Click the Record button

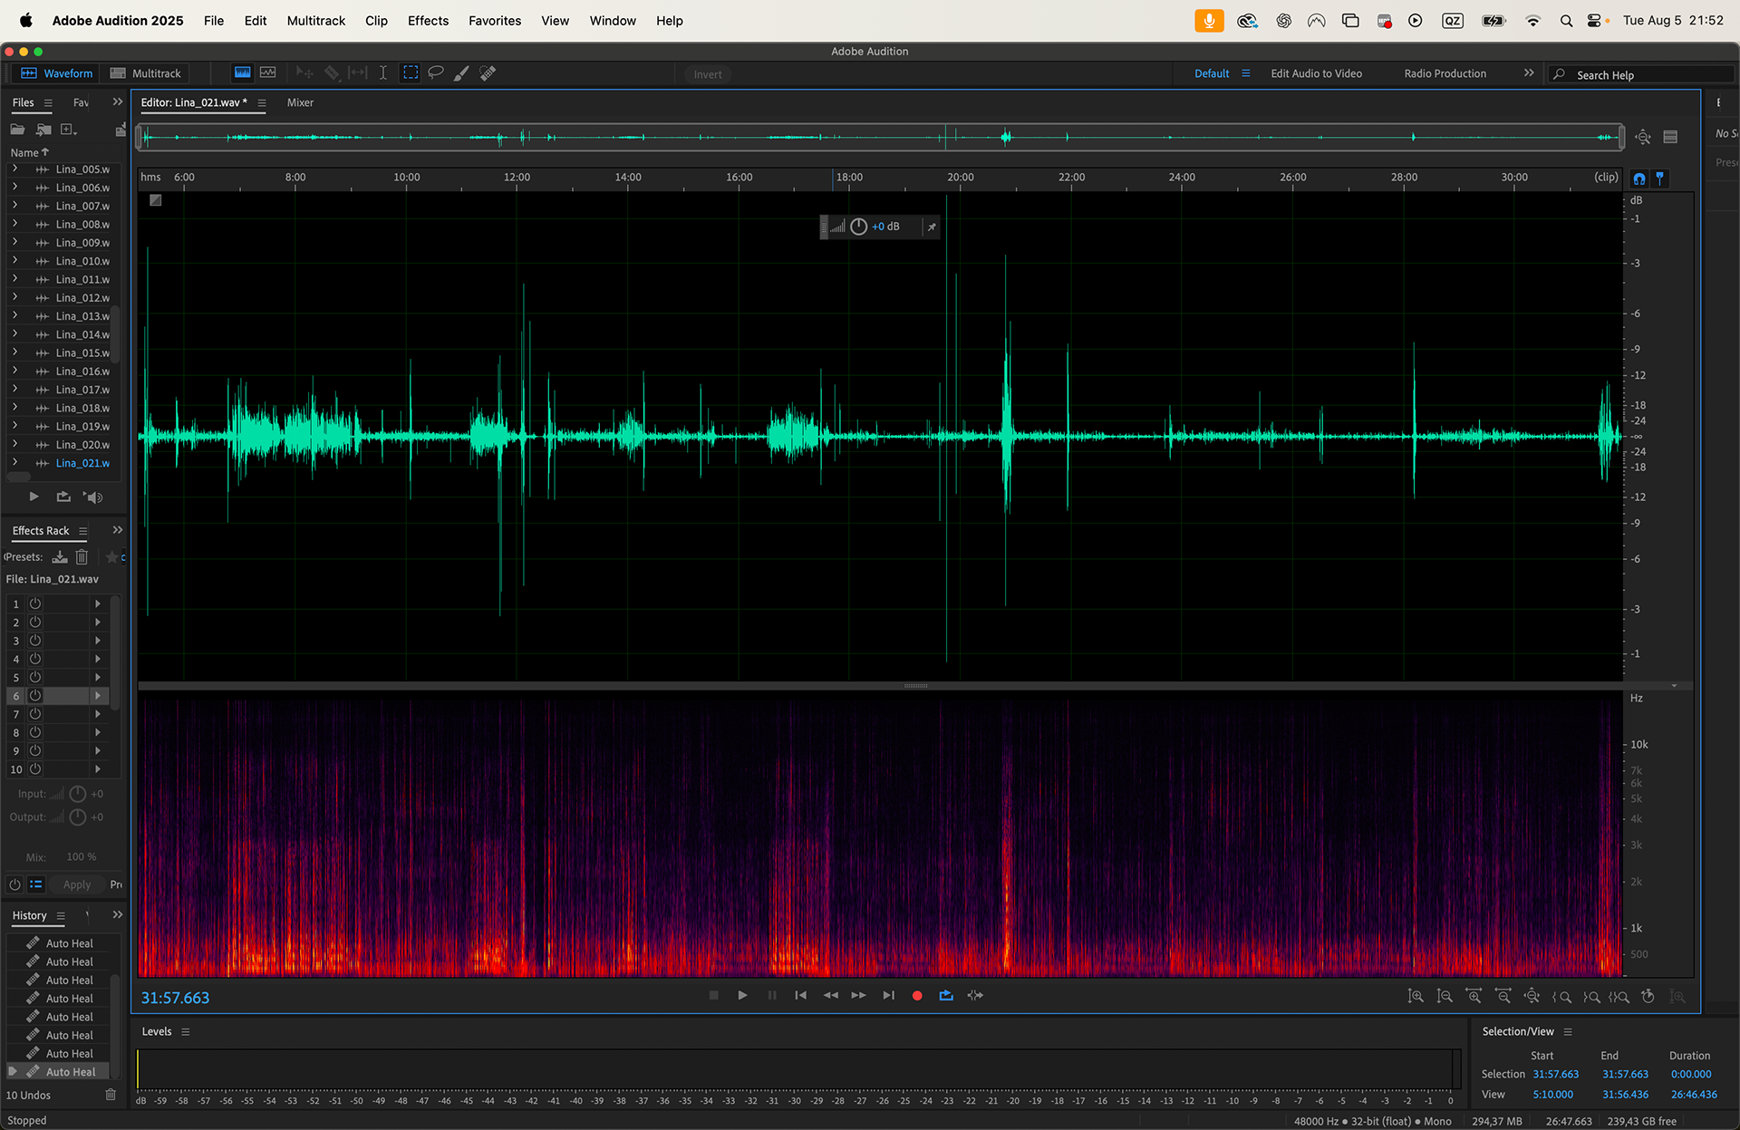(x=917, y=995)
